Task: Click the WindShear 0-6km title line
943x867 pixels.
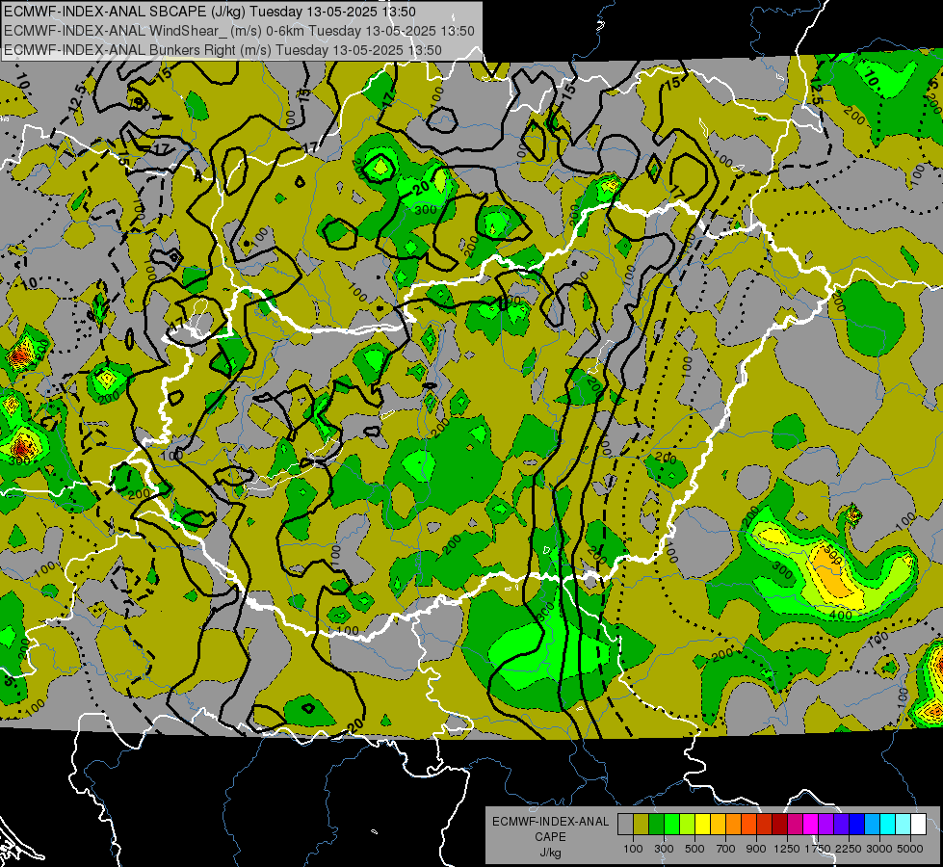Action: [239, 31]
